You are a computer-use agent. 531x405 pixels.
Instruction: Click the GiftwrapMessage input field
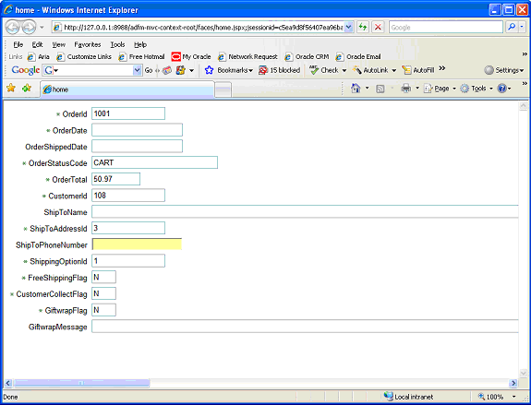(x=305, y=327)
